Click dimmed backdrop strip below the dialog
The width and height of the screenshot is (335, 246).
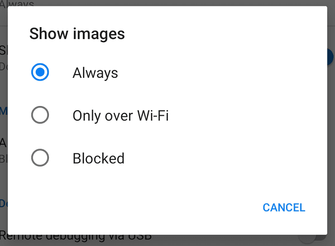(x=167, y=241)
